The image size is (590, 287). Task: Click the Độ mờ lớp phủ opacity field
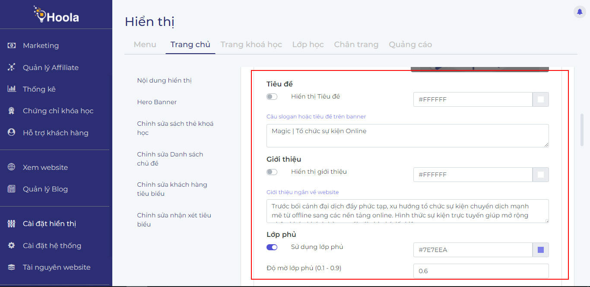(x=481, y=271)
